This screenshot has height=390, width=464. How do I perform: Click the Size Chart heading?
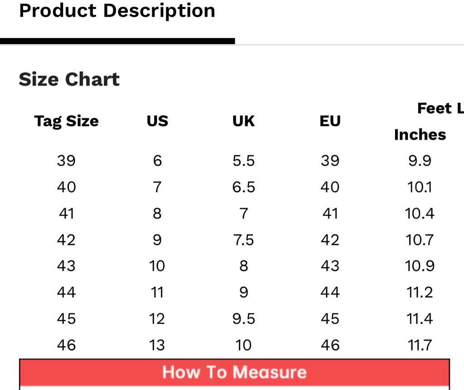coord(69,79)
